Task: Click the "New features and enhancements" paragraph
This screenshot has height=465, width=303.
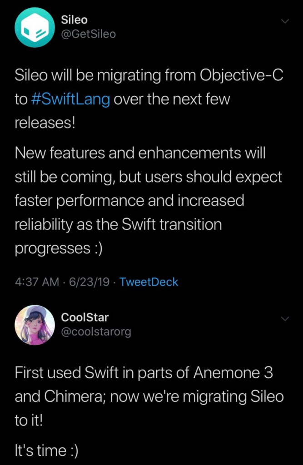Action: coord(140,153)
